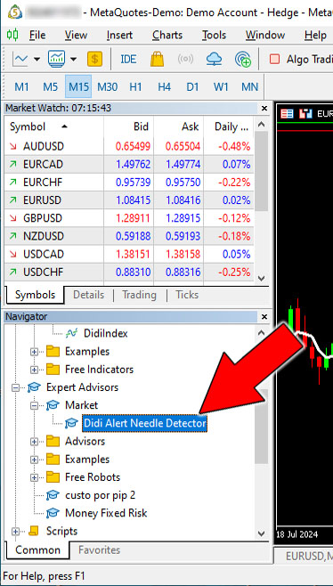Select the M15 timeframe

[x=79, y=87]
